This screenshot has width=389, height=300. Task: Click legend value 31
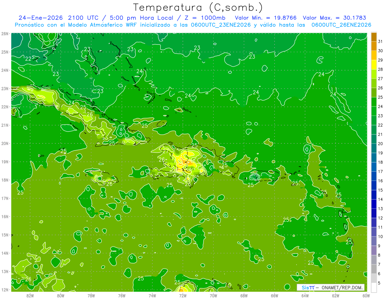coord(380,41)
